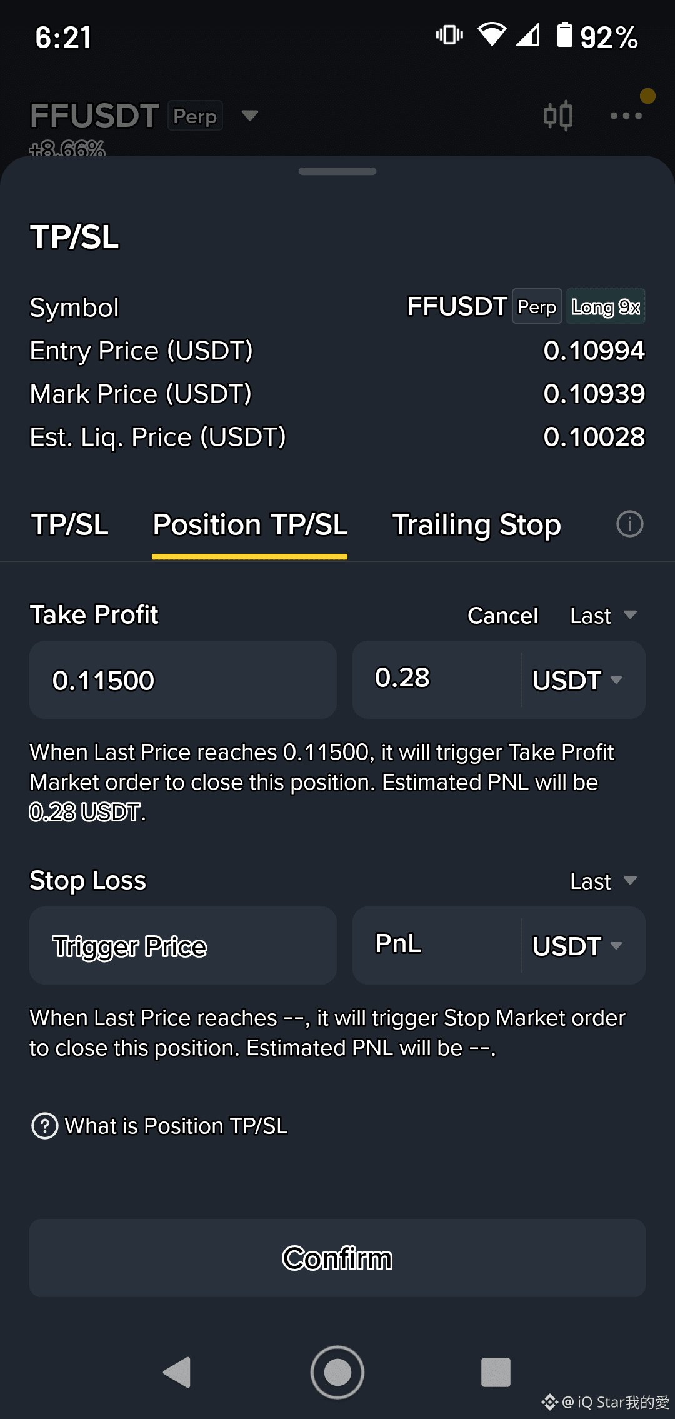The image size is (675, 1419).
Task: Change Stop Loss USDT unit dropdown
Action: [577, 946]
